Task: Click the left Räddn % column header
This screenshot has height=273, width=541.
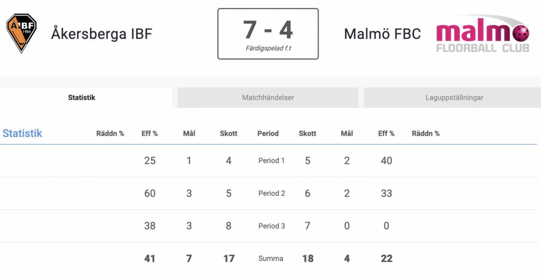Action: tap(110, 134)
